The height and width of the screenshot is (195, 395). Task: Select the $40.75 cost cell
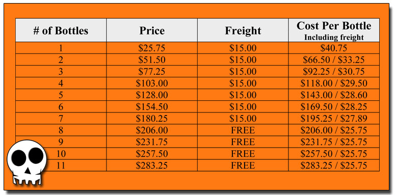pos(334,48)
